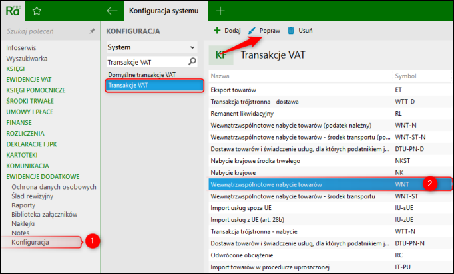454x274 pixels.
Task: Open the ROZLICZENIA section
Action: pos(25,134)
